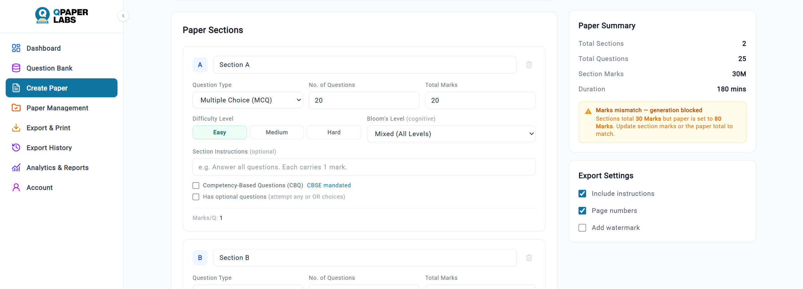Image resolution: width=803 pixels, height=289 pixels.
Task: Click the Export & Print download icon
Action: coord(16,128)
